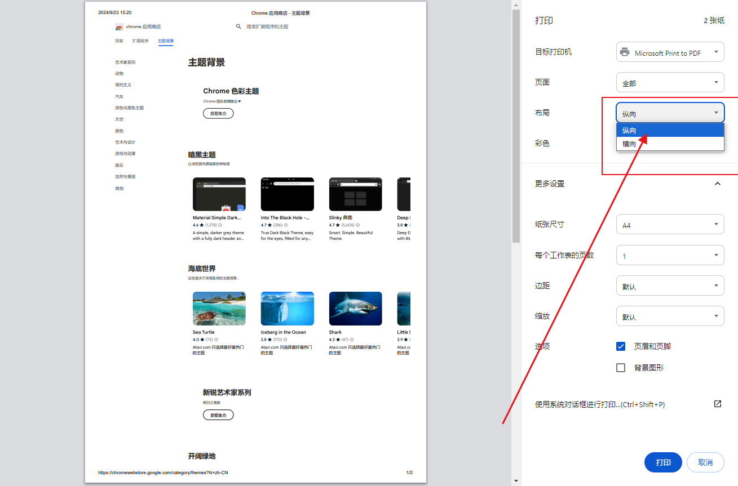Click 艺术与设计 category in sidebar
This screenshot has width=738, height=486.
125,142
